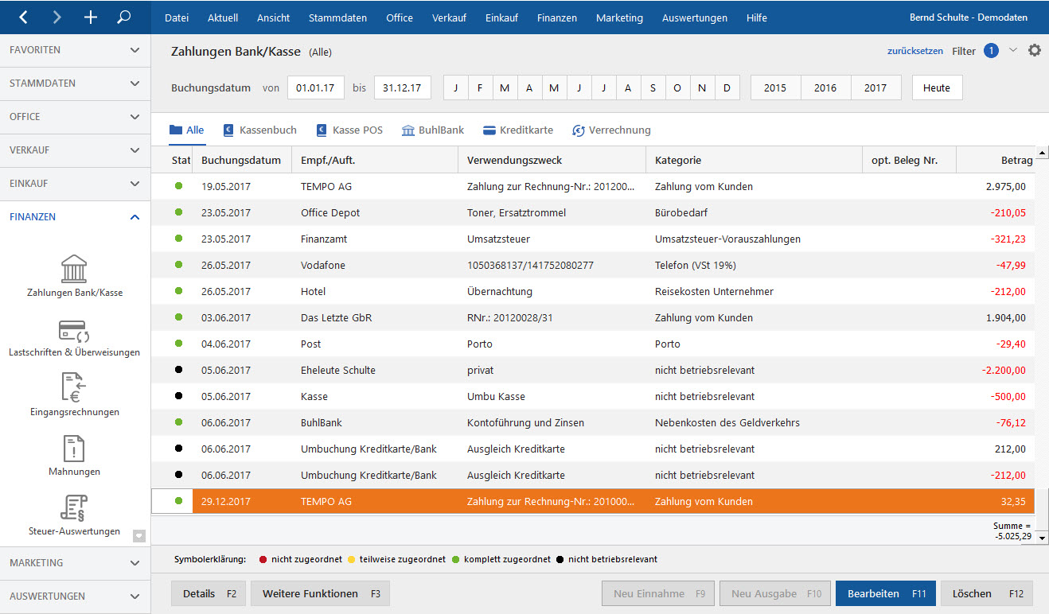Go forward with the right arrow icon
The image size is (1049, 614).
(x=57, y=17)
